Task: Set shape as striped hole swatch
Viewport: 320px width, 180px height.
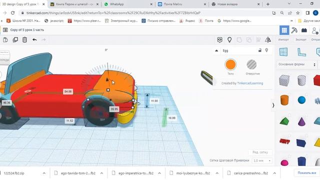Action: coord(251,64)
